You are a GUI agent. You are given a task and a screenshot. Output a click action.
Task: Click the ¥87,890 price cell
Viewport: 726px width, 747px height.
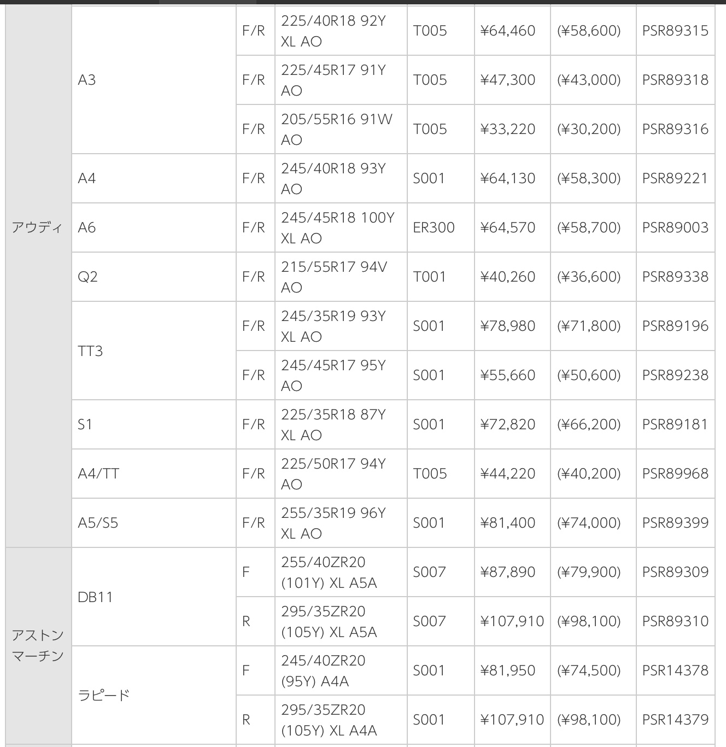(x=508, y=572)
